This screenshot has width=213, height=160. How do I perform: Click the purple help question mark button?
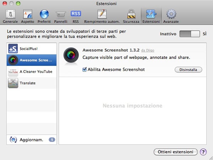[x=203, y=152]
